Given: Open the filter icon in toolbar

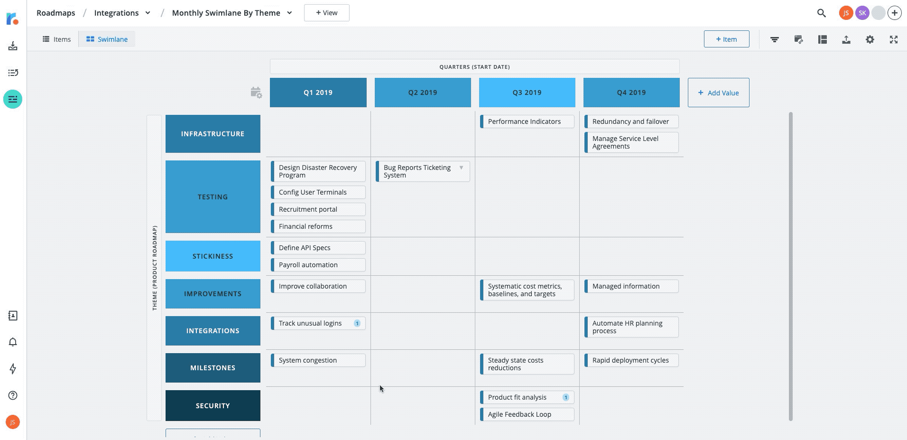Looking at the screenshot, I should tap(775, 39).
